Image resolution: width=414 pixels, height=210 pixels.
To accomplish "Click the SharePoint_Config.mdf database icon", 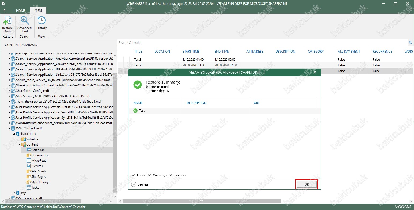I will (13, 91).
